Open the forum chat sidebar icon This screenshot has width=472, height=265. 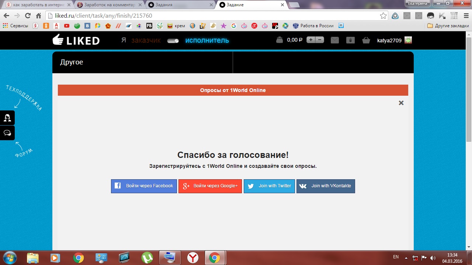[x=7, y=133]
